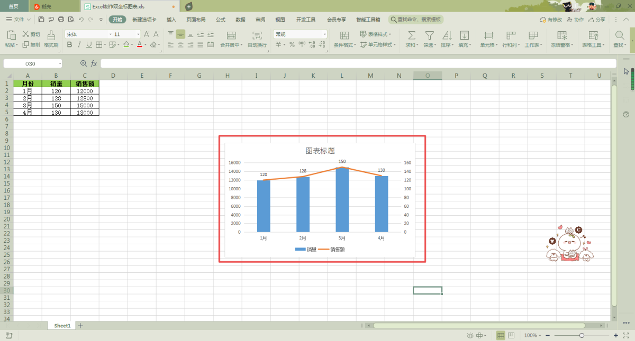Toggle italic text formatting

tap(79, 45)
